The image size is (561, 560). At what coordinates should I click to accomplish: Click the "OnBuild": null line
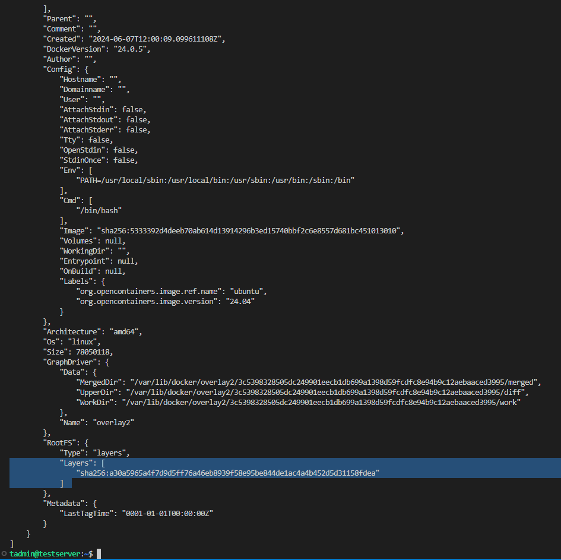click(x=93, y=271)
